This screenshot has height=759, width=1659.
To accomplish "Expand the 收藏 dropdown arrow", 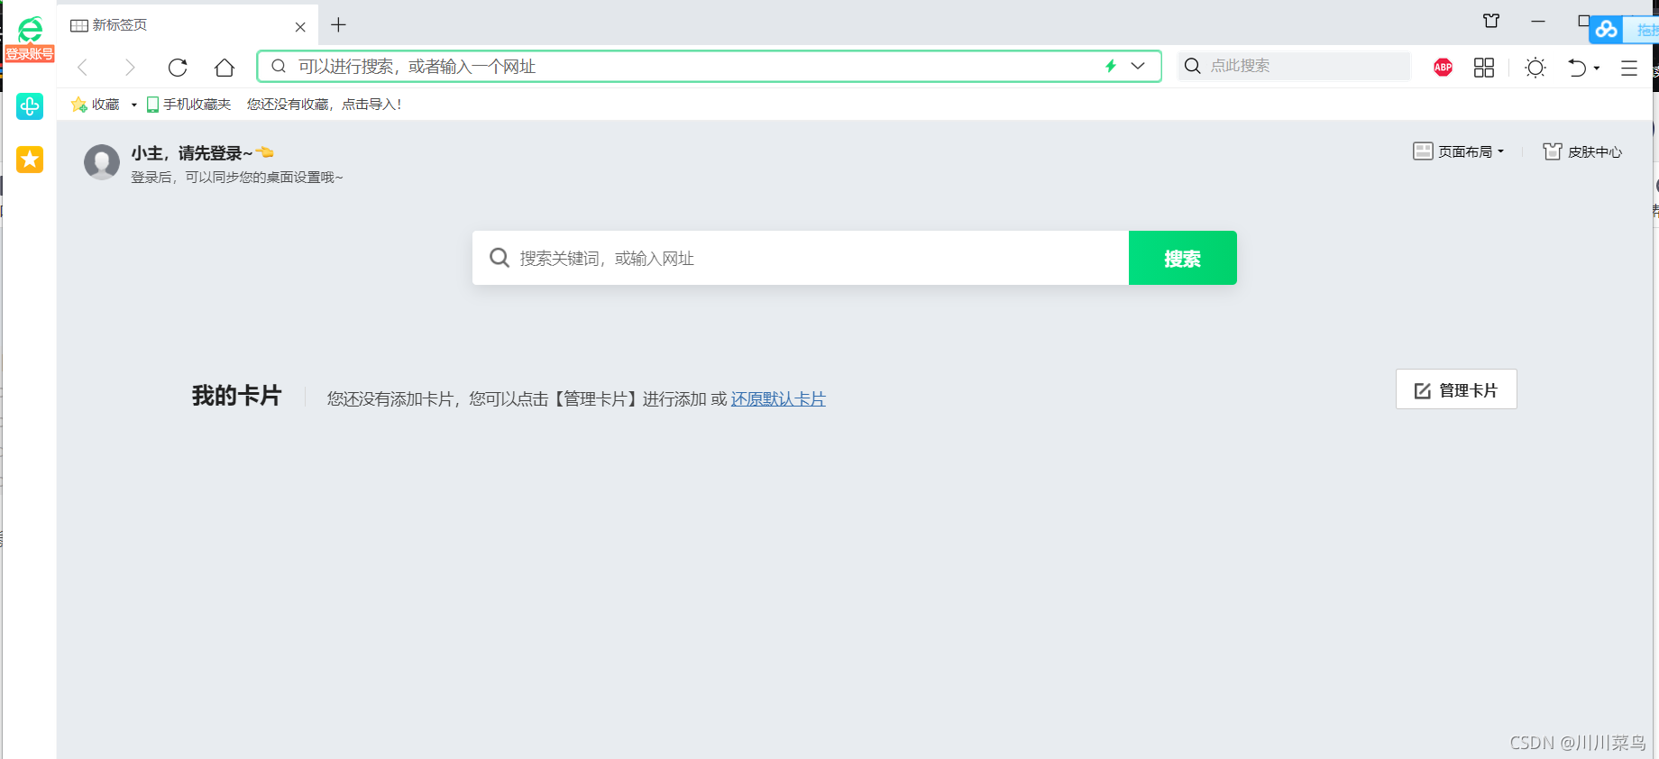I will pos(134,105).
